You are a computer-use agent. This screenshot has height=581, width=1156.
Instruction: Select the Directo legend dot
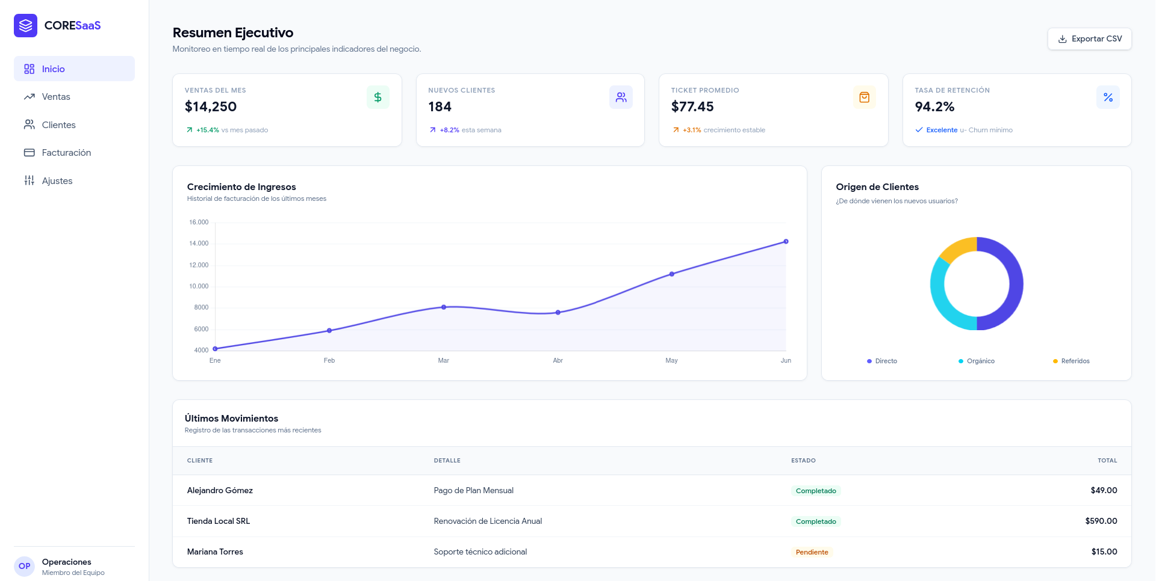[869, 361]
